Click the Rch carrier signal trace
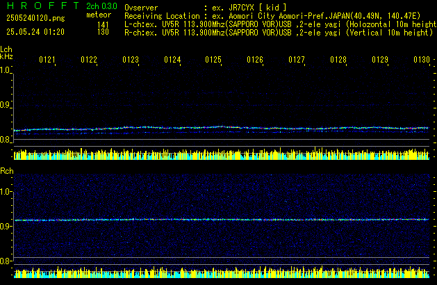The height and width of the screenshot is (285, 437). (x=222, y=220)
